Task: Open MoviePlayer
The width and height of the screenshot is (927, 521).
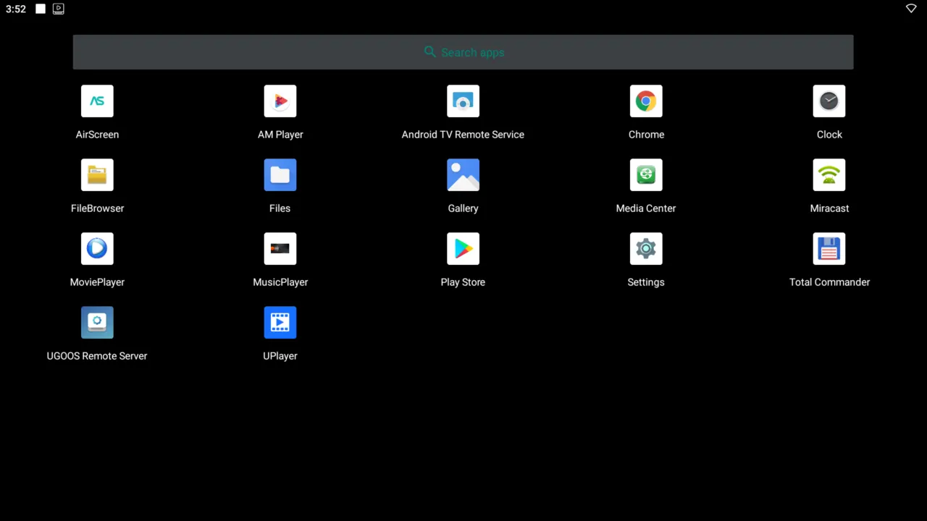Action: (97, 249)
